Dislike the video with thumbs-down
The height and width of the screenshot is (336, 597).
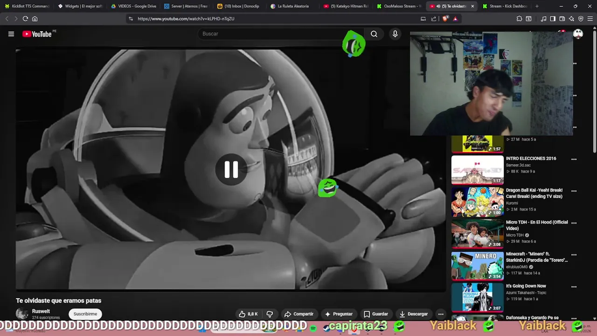tap(270, 314)
